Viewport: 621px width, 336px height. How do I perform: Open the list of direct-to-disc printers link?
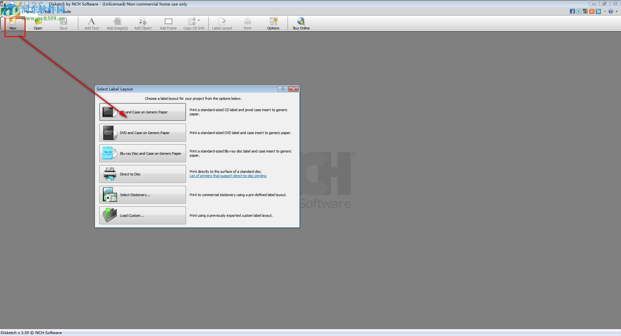click(x=228, y=176)
